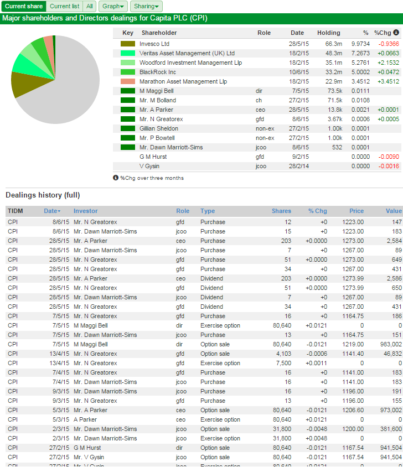
Task: Select BlackRock Inc shareholder
Action: [157, 72]
